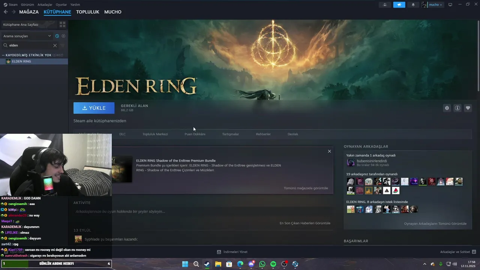
Task: Open the volume control tray icon
Action: pos(455,264)
